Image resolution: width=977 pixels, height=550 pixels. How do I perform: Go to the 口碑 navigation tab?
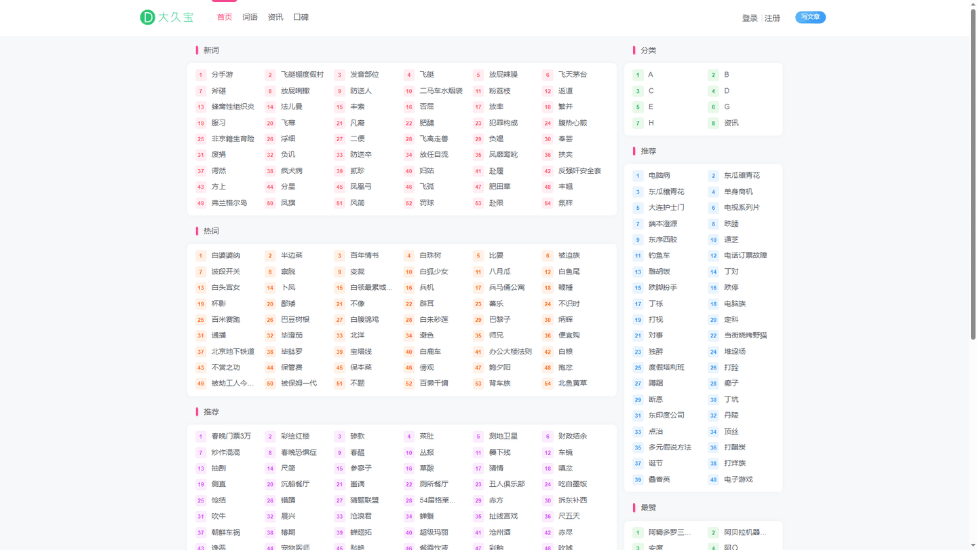point(301,17)
